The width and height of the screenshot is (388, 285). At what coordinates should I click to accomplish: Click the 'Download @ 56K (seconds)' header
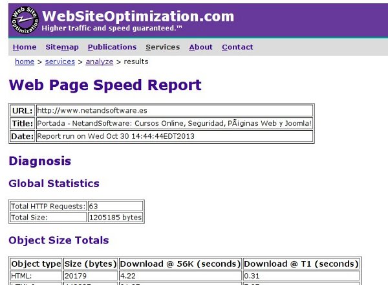tap(180, 264)
